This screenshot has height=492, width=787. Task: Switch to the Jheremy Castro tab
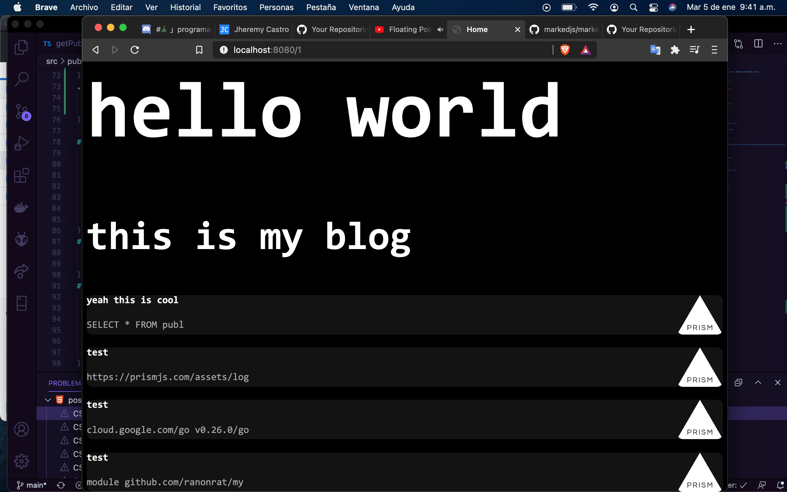point(254,30)
